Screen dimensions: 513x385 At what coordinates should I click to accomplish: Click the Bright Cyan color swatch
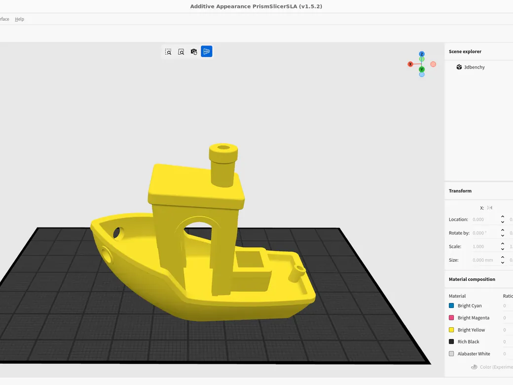click(x=451, y=306)
